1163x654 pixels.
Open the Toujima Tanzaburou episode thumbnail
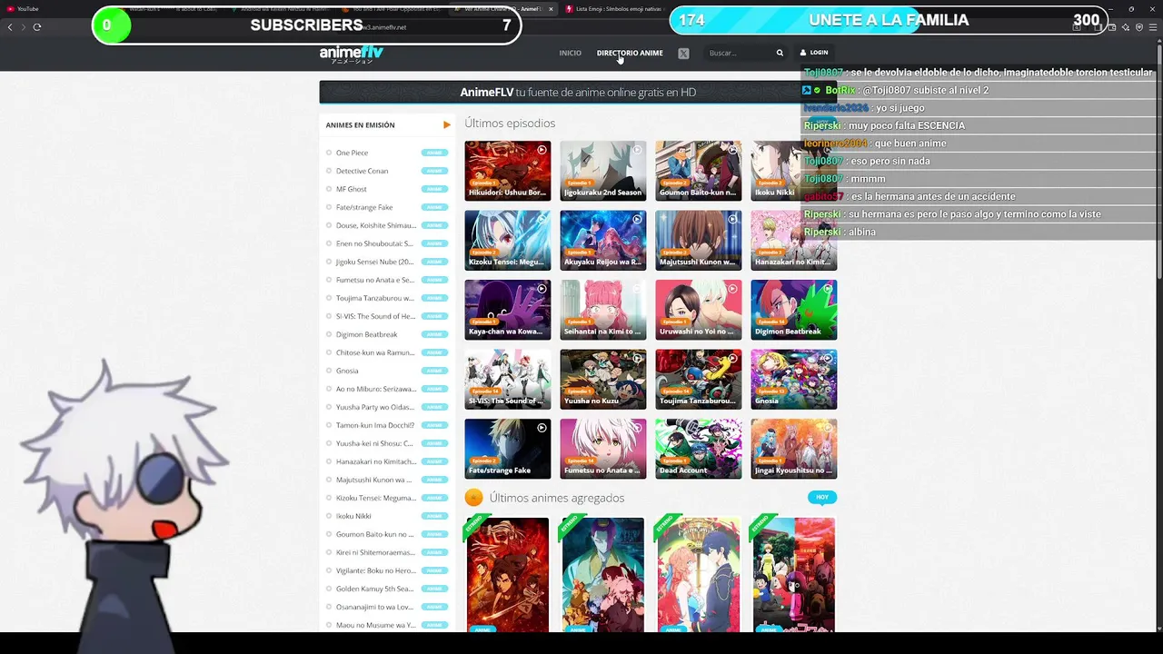[x=698, y=379]
